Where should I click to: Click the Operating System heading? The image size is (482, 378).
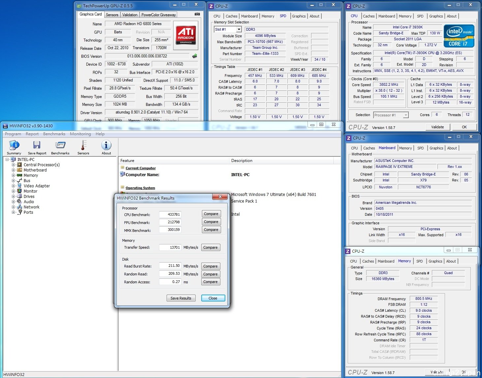pyautogui.click(x=140, y=188)
